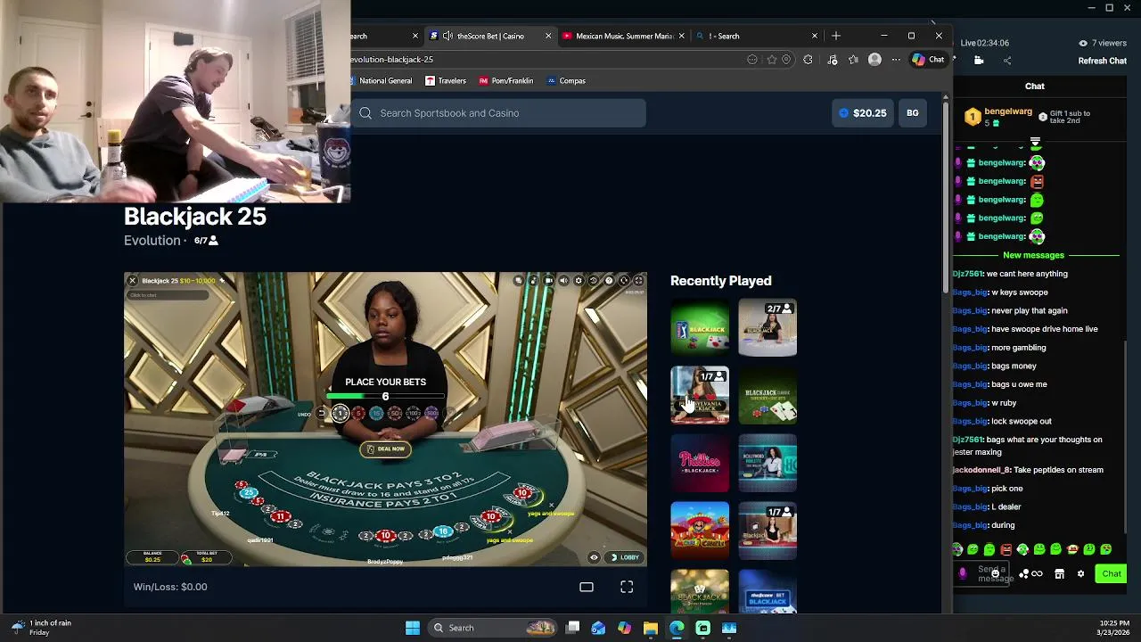The image size is (1141, 642).
Task: Click Refresh Chat
Action: [x=1103, y=61]
